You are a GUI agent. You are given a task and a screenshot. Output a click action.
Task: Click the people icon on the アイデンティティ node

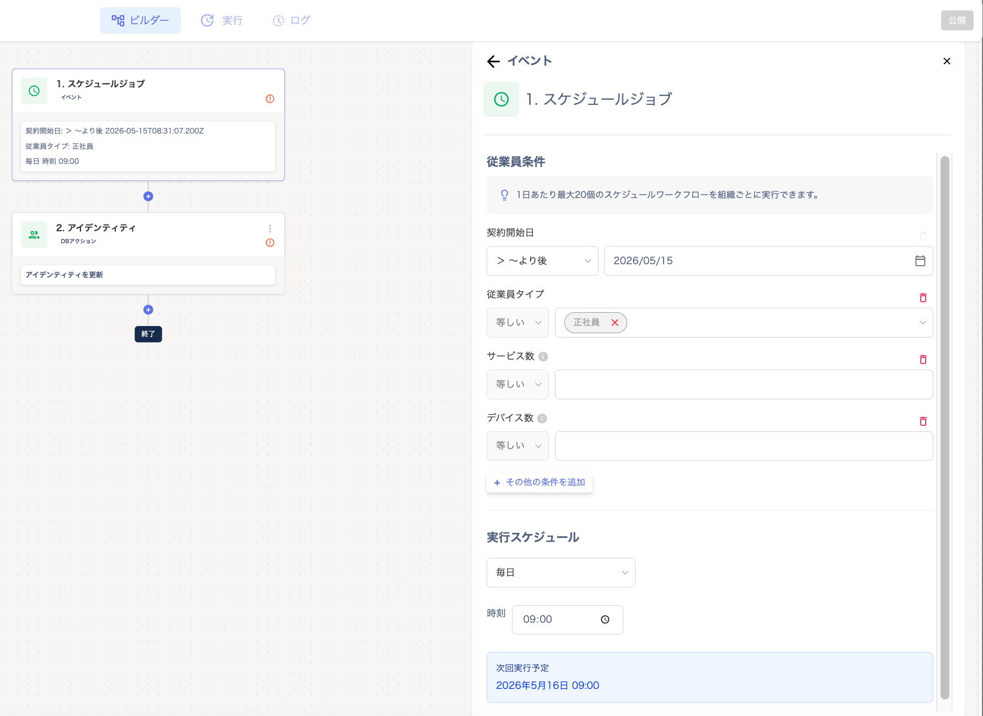pos(34,234)
